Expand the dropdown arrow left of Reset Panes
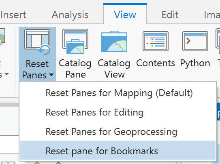The image size is (220, 164). (7, 74)
